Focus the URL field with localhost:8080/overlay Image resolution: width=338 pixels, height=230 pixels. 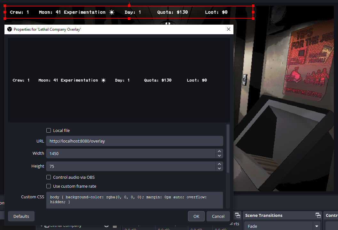click(135, 141)
